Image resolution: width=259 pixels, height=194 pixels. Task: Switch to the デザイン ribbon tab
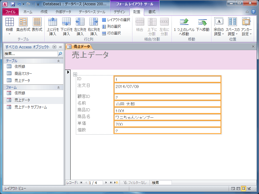(119, 12)
